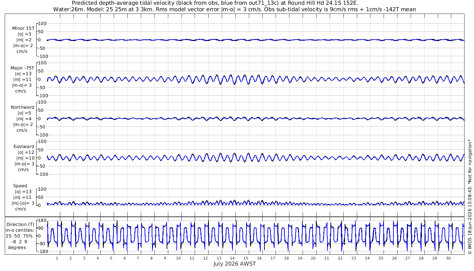Viewport: 474px width, 271px height.
Task: Click the 'Speed' panel label
Action: pos(20,186)
